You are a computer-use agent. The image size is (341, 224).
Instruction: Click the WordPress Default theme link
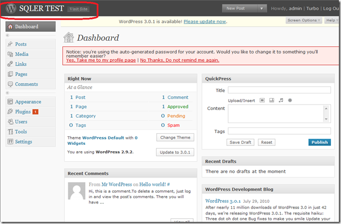pos(103,137)
